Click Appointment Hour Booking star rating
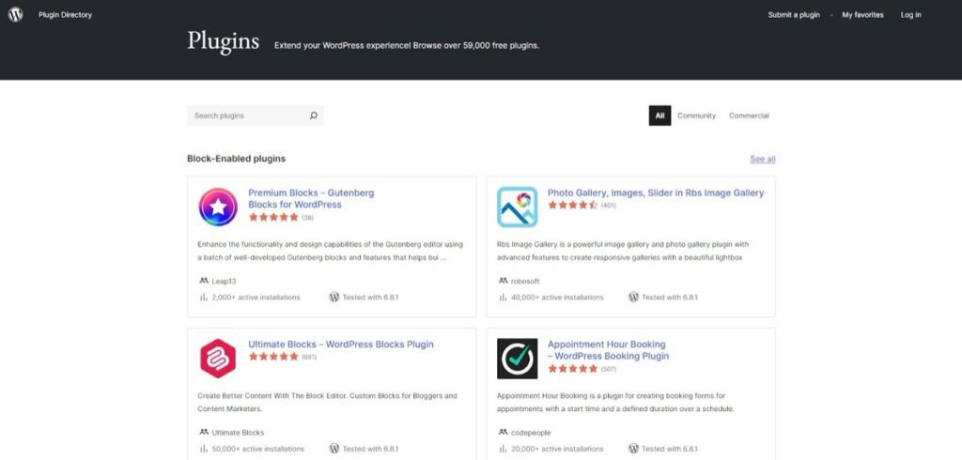The width and height of the screenshot is (962, 460). coord(572,369)
